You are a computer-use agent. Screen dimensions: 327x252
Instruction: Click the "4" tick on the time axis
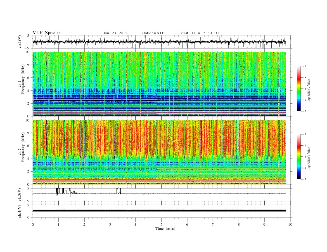tap(135, 224)
